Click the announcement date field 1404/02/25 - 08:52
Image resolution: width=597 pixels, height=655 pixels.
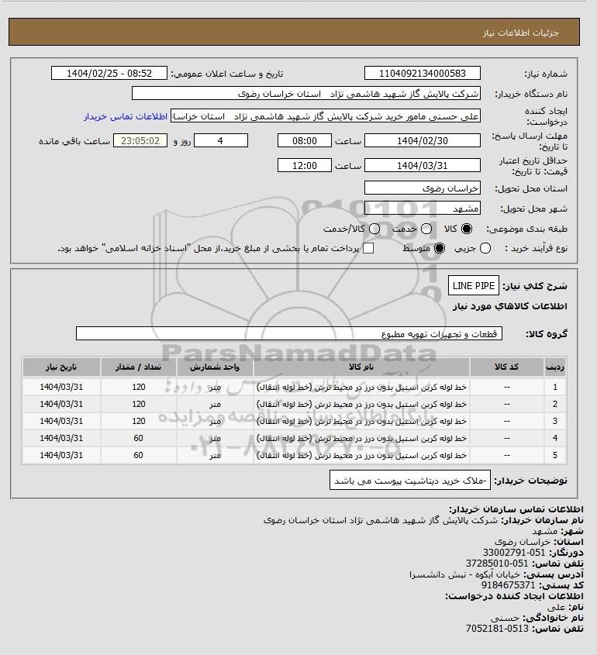click(x=109, y=73)
